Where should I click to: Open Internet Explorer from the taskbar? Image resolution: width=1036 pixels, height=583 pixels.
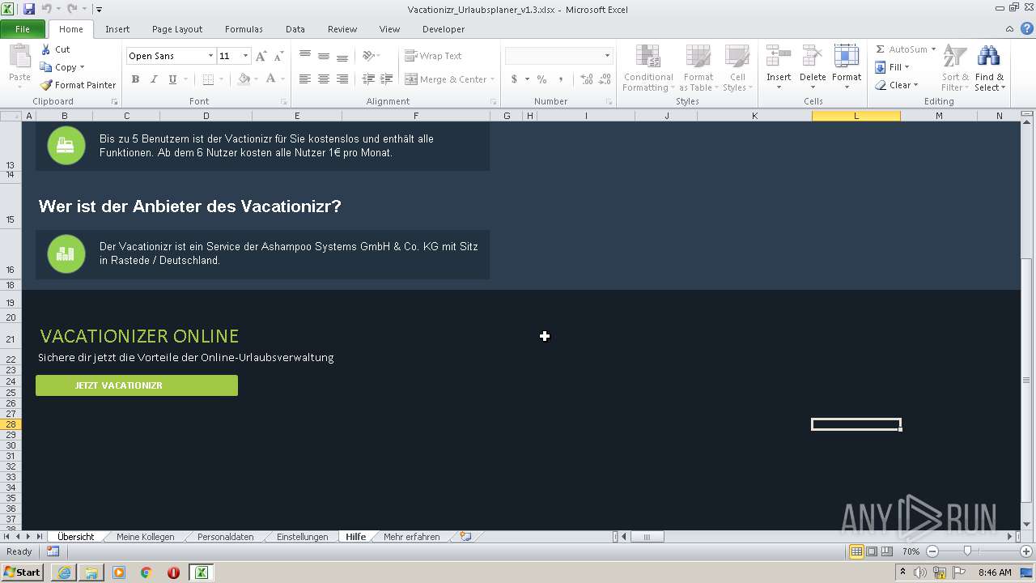[64, 572]
